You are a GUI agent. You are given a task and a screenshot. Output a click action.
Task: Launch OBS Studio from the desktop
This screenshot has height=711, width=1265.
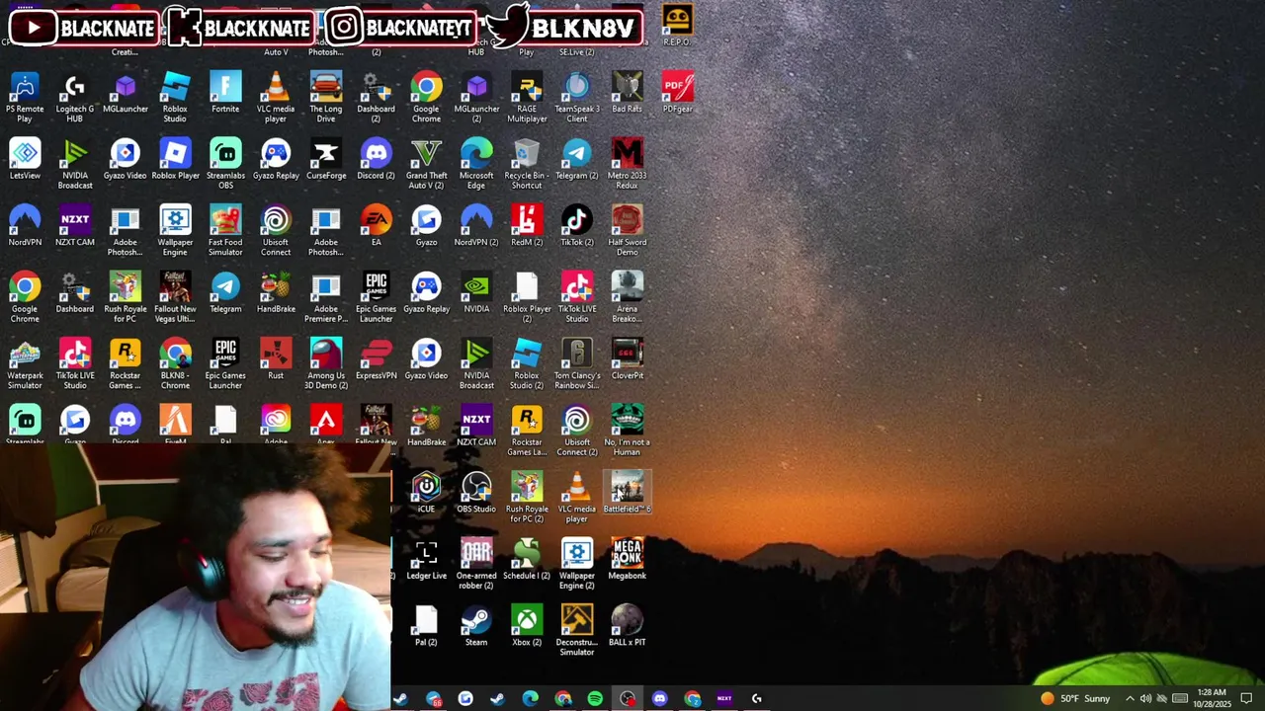[476, 493]
